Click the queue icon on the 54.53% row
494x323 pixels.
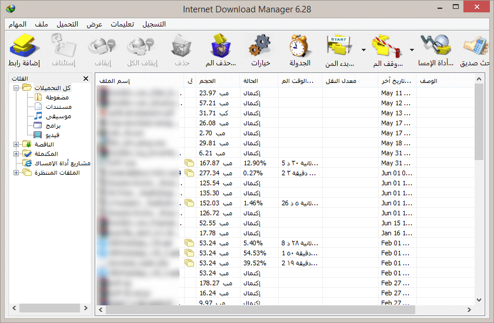click(x=189, y=253)
